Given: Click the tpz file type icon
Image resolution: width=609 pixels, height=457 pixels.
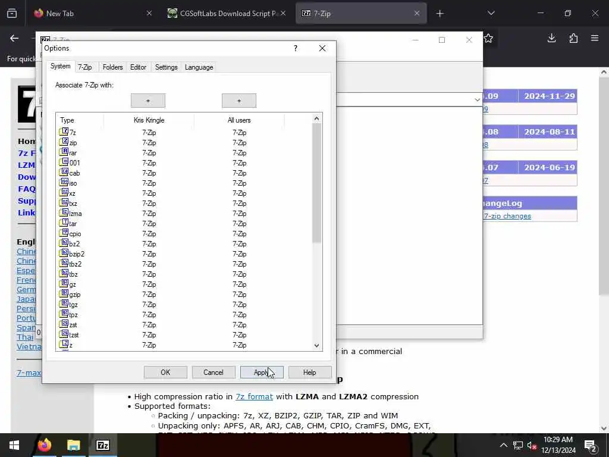Looking at the screenshot, I should pos(64,314).
